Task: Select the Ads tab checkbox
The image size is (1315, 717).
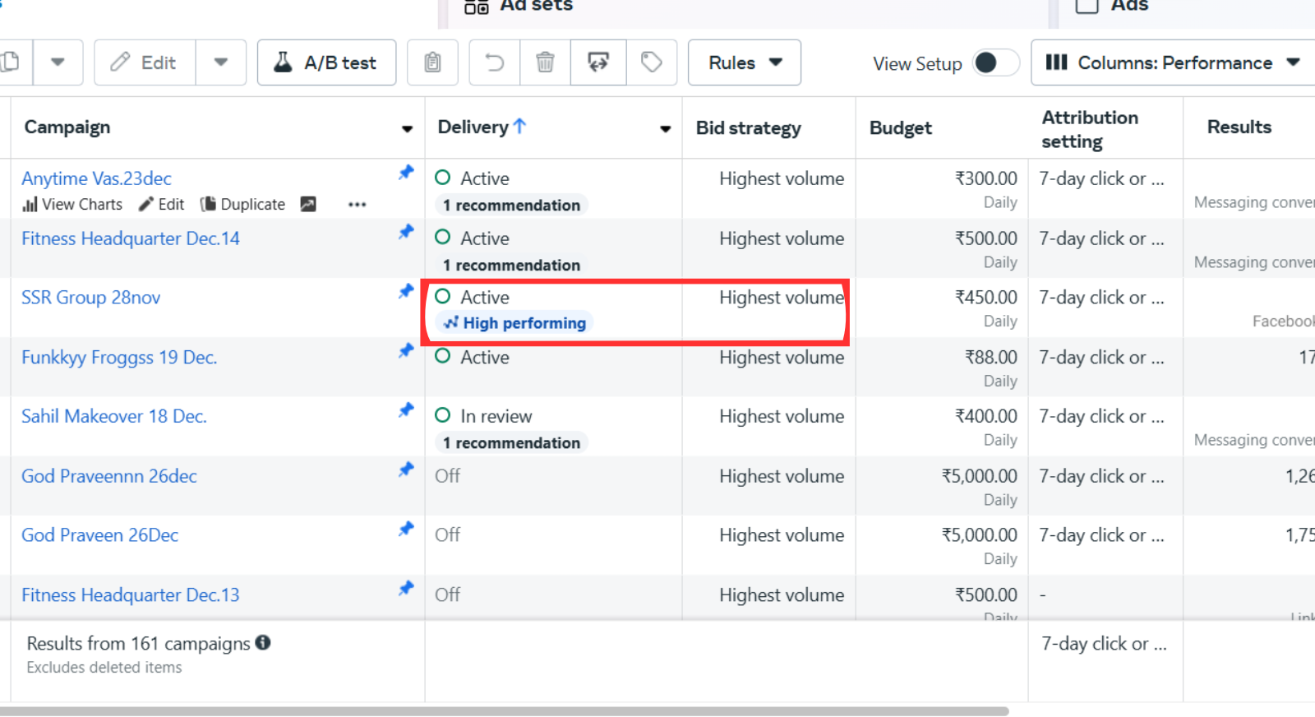Action: tap(1087, 6)
